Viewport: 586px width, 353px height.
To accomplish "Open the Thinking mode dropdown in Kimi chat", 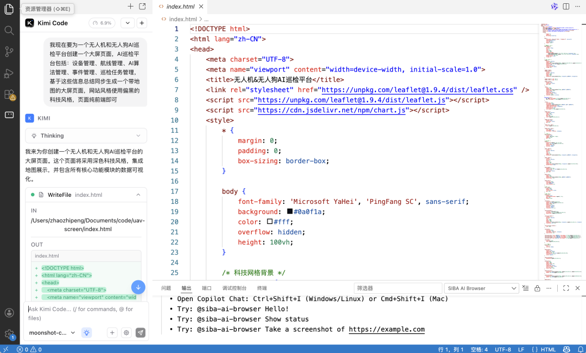I will (x=86, y=135).
